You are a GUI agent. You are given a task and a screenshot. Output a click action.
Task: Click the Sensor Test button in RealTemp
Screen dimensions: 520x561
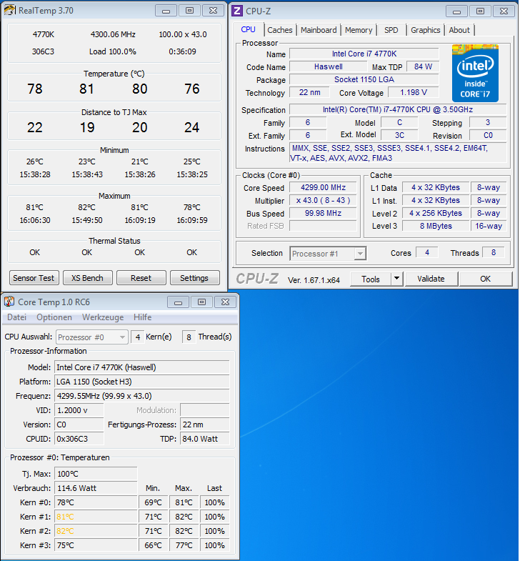[x=34, y=278]
